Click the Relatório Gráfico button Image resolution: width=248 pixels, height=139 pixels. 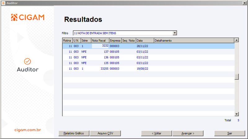coord(74,133)
